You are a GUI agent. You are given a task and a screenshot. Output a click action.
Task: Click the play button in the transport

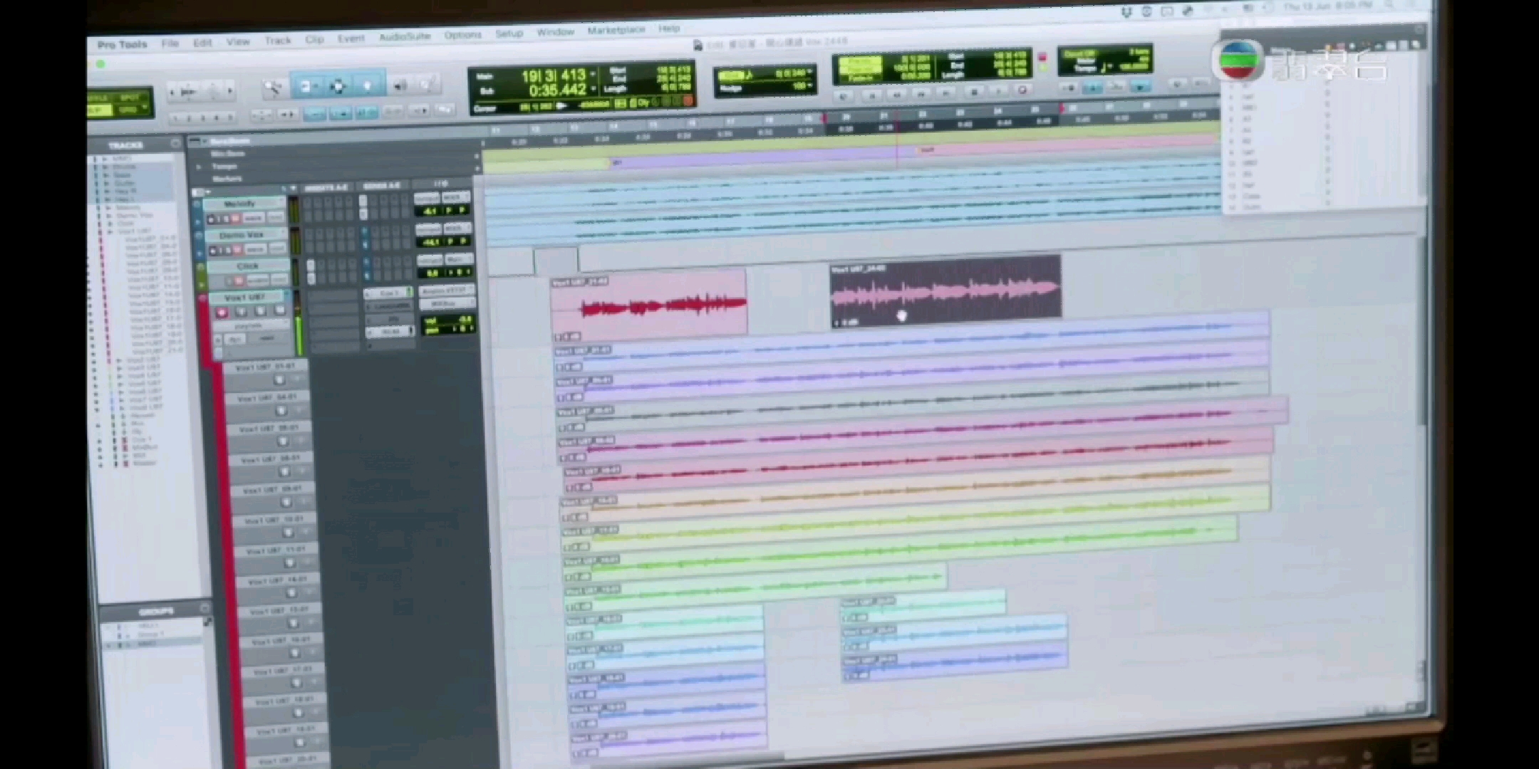999,91
